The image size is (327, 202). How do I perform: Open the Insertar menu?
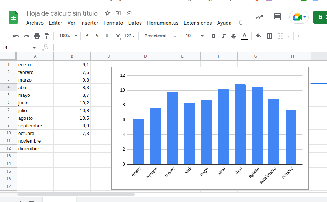[x=89, y=23]
